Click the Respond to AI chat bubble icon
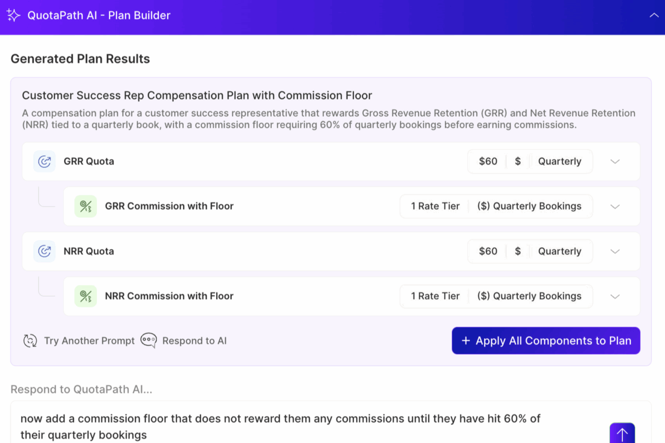 149,341
